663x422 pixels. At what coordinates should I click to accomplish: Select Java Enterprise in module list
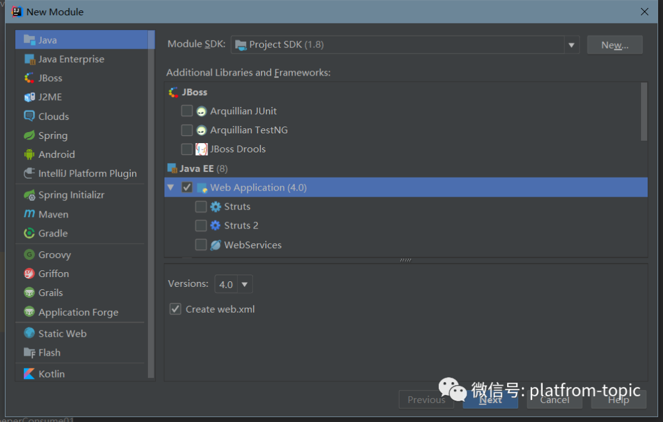point(82,59)
